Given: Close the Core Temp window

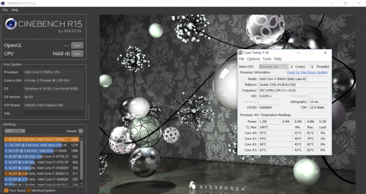Looking at the screenshot, I should click(x=325, y=53).
